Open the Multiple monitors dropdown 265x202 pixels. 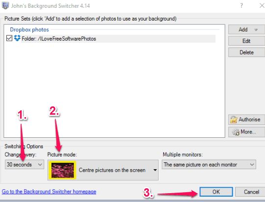[209, 164]
